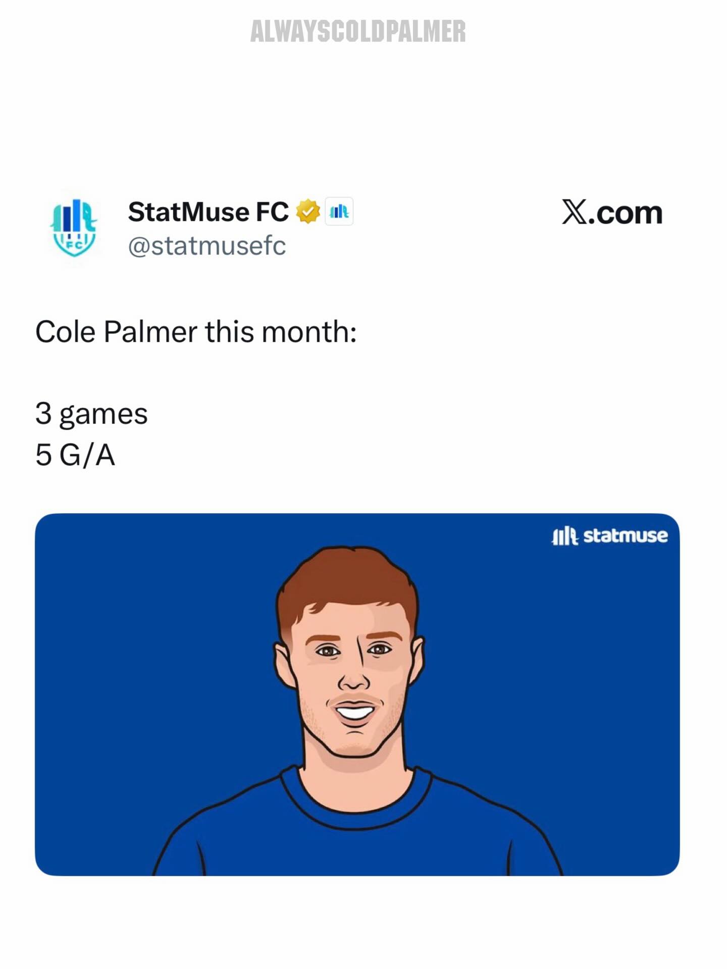Click the X logo beside .com
This screenshot has width=727, height=969.
[575, 211]
